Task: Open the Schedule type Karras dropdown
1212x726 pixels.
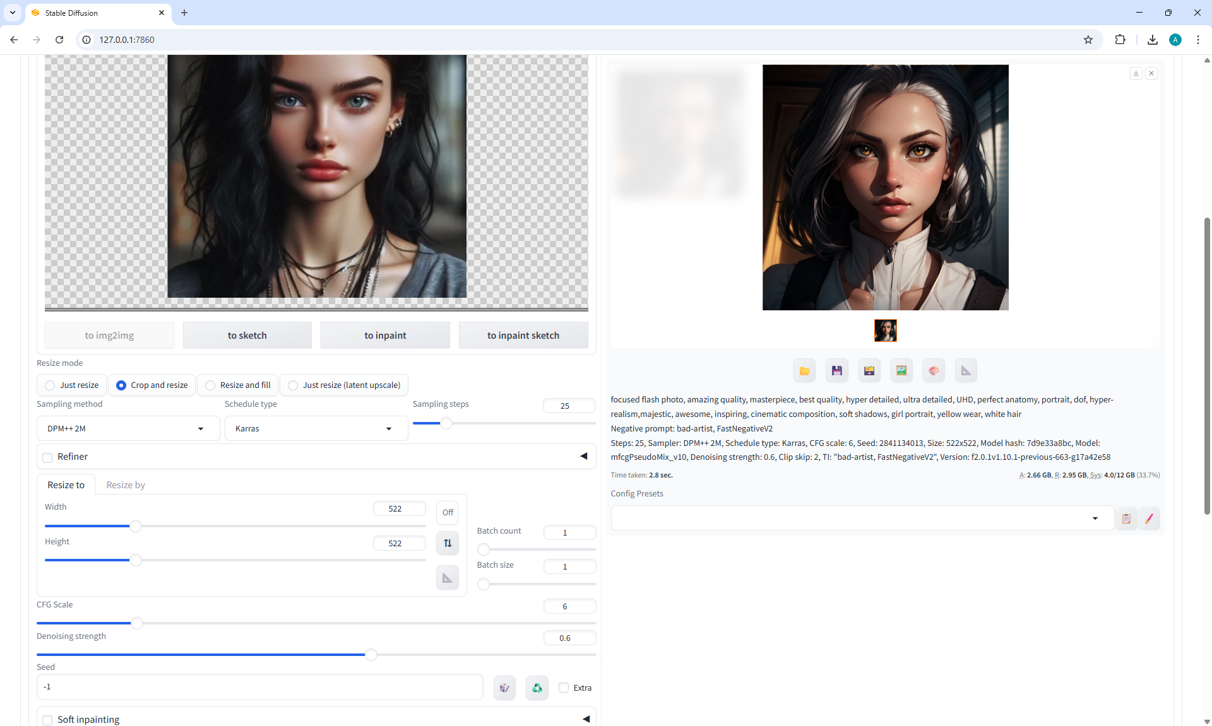Action: [316, 429]
